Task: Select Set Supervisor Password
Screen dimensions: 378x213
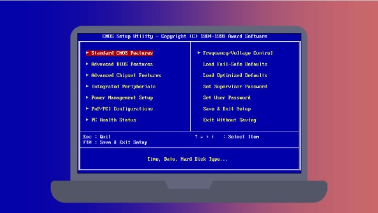Action: 235,87
